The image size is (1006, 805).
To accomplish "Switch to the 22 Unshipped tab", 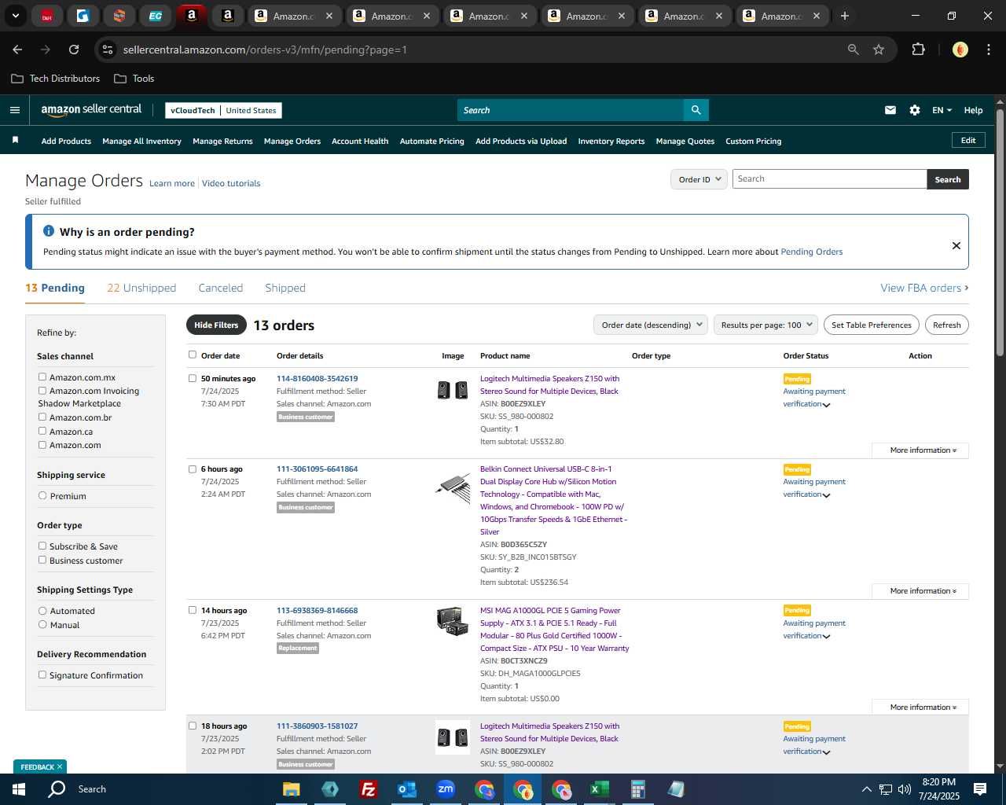I will click(x=141, y=288).
